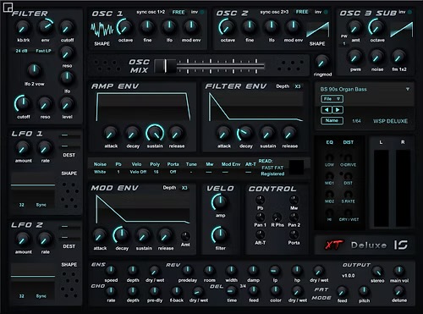Screen dimensions: 423x314
Task: Click the OSC 3 pwm knob
Action: point(355,57)
